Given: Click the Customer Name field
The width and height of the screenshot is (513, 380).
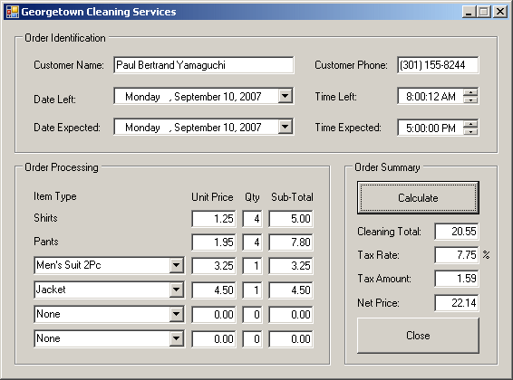Looking at the screenshot, I should pyautogui.click(x=204, y=65).
